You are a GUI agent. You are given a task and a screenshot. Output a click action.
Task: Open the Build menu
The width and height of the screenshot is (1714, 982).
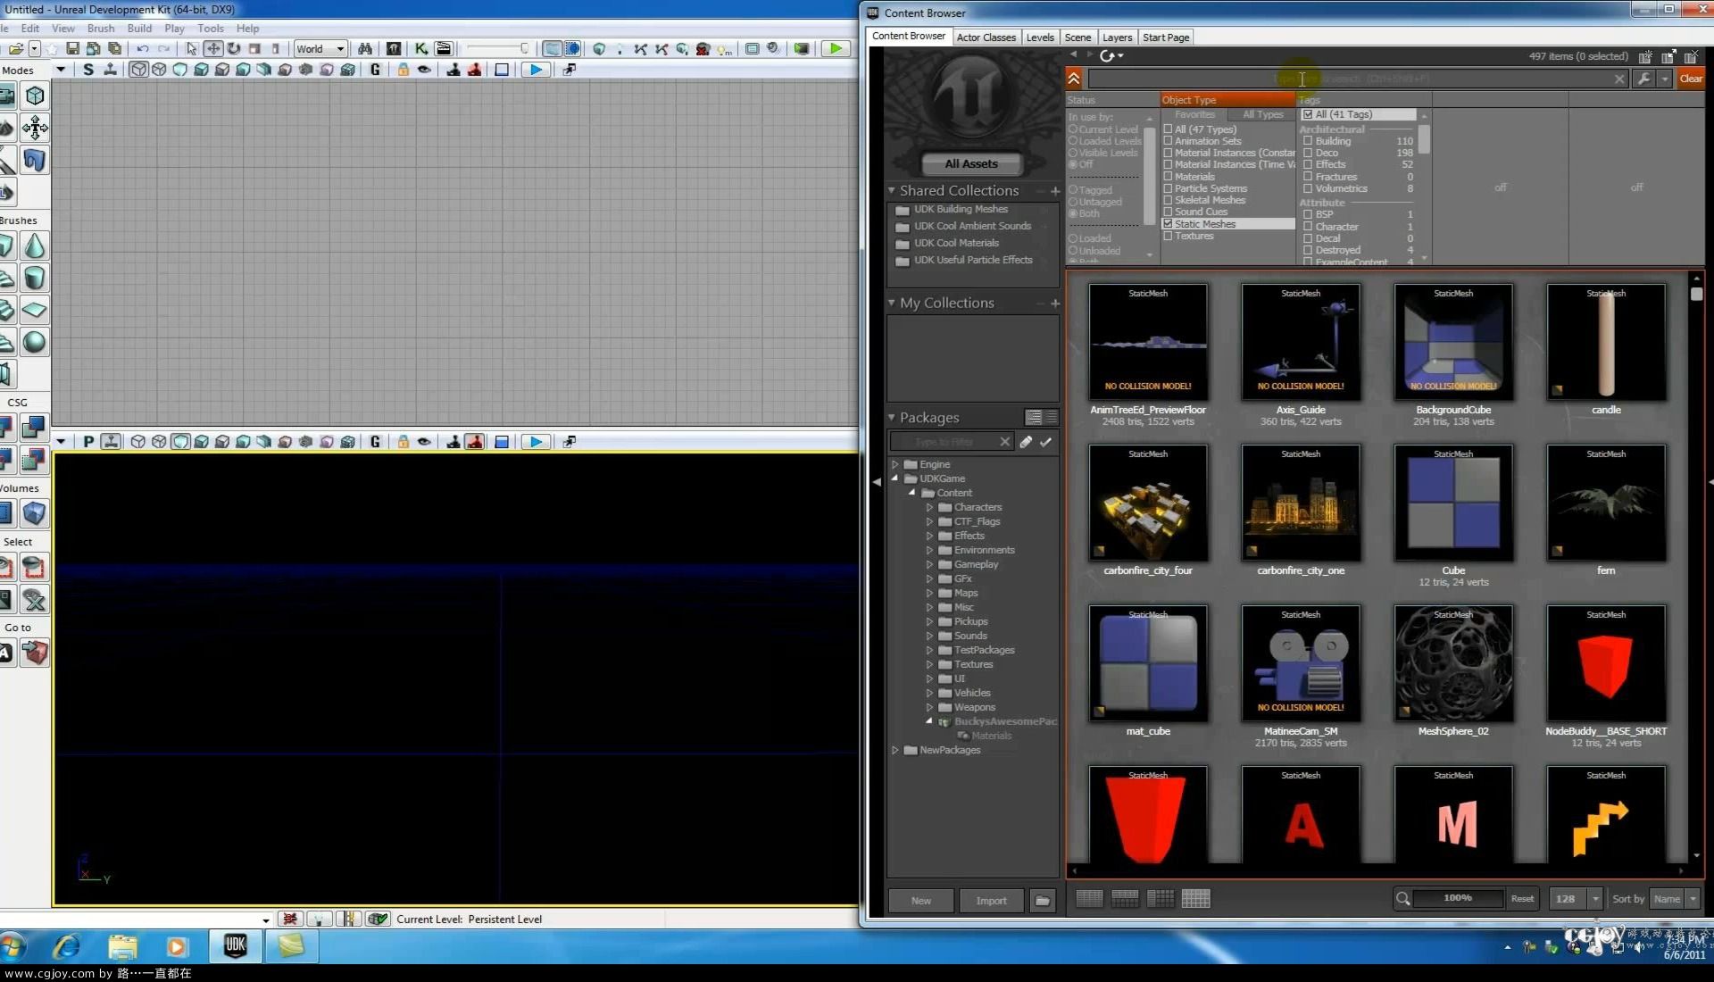(x=139, y=29)
